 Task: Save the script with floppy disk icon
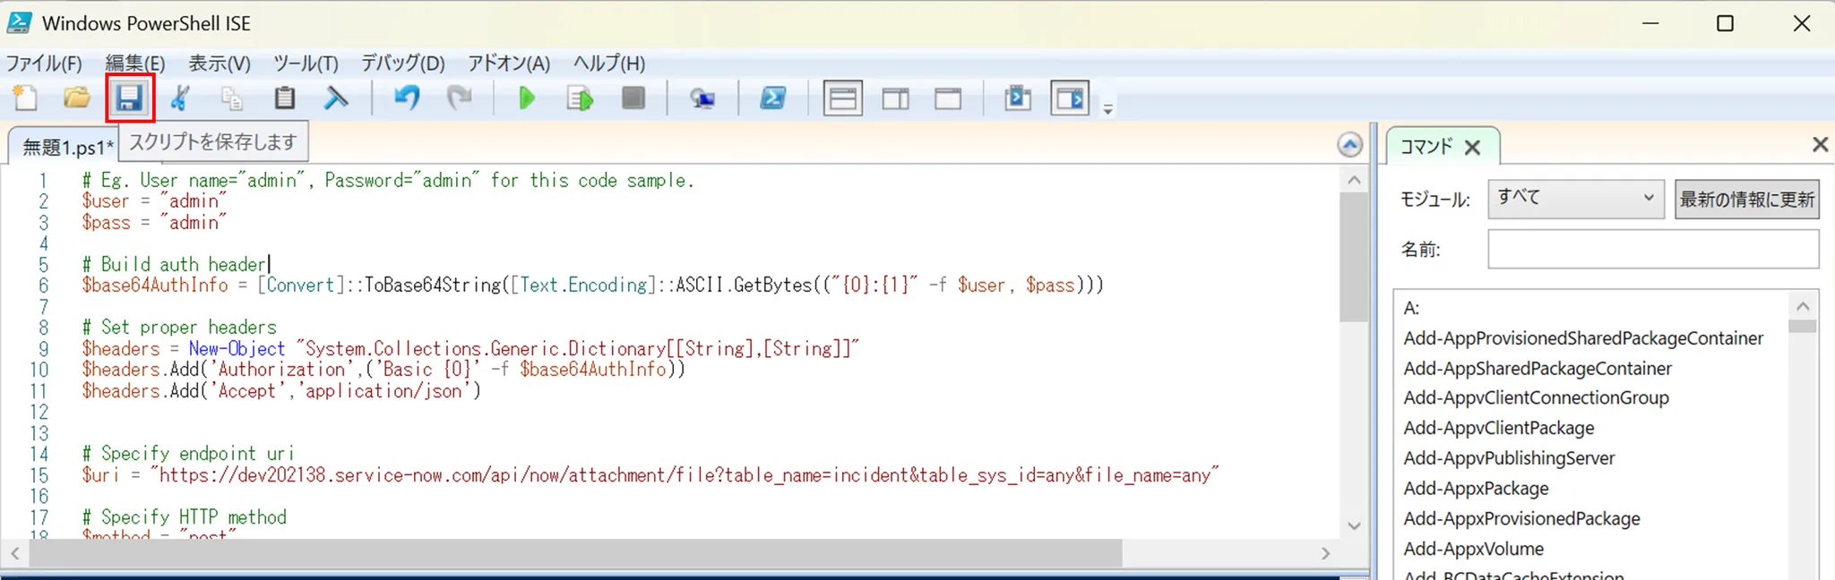pyautogui.click(x=130, y=98)
